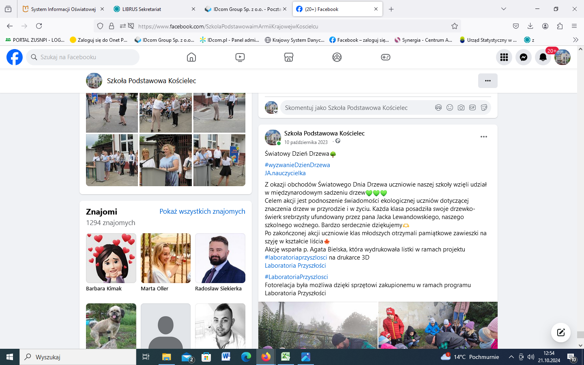This screenshot has height=365, width=584.
Task: Open post options three-dot menu
Action: (x=483, y=137)
